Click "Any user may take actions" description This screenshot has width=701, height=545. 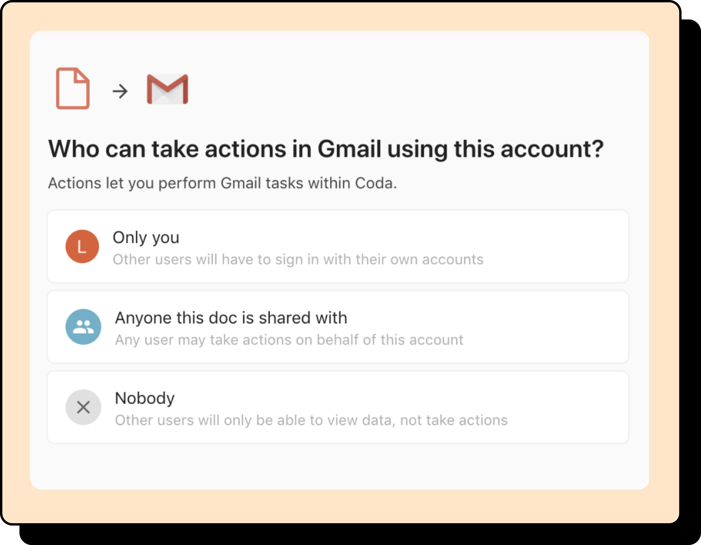[289, 340]
